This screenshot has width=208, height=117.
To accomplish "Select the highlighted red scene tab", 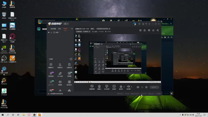I will (x=65, y=29).
